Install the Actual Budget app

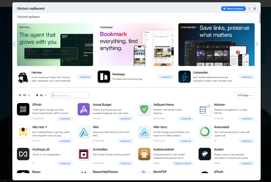pos(125,119)
